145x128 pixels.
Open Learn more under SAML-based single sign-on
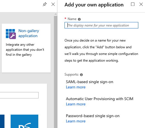tap(76, 87)
